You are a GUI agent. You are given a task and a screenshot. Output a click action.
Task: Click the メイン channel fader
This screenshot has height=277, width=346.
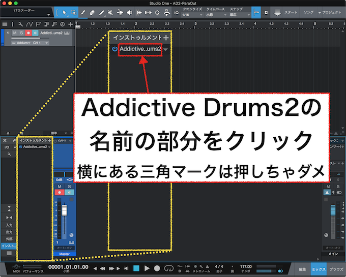[333, 210]
